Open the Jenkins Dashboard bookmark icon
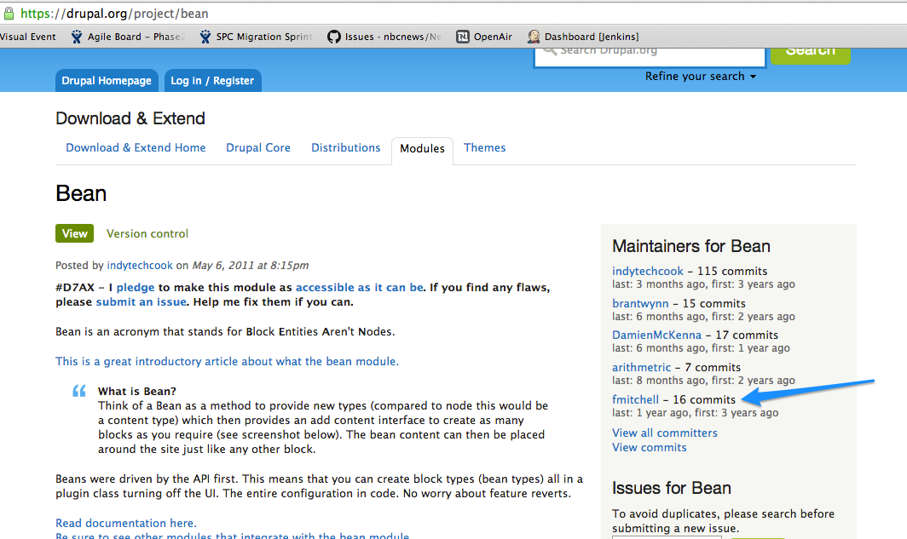Image resolution: width=907 pixels, height=539 pixels. 534,37
